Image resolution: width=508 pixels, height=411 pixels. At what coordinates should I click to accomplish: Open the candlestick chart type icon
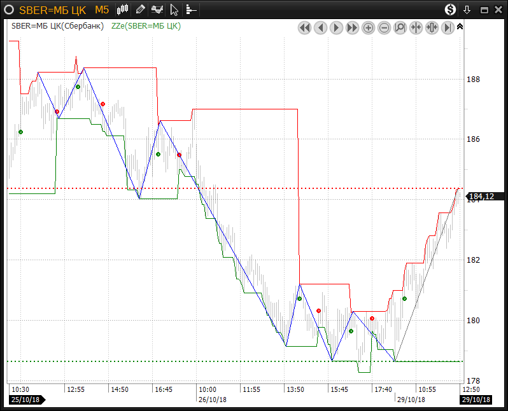click(123, 10)
